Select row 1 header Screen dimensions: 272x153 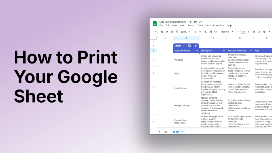[x=153, y=41]
